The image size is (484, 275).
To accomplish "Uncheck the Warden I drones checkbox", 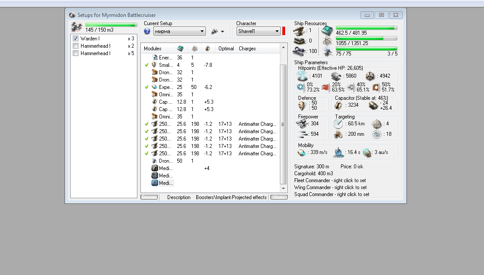I will 76,39.
